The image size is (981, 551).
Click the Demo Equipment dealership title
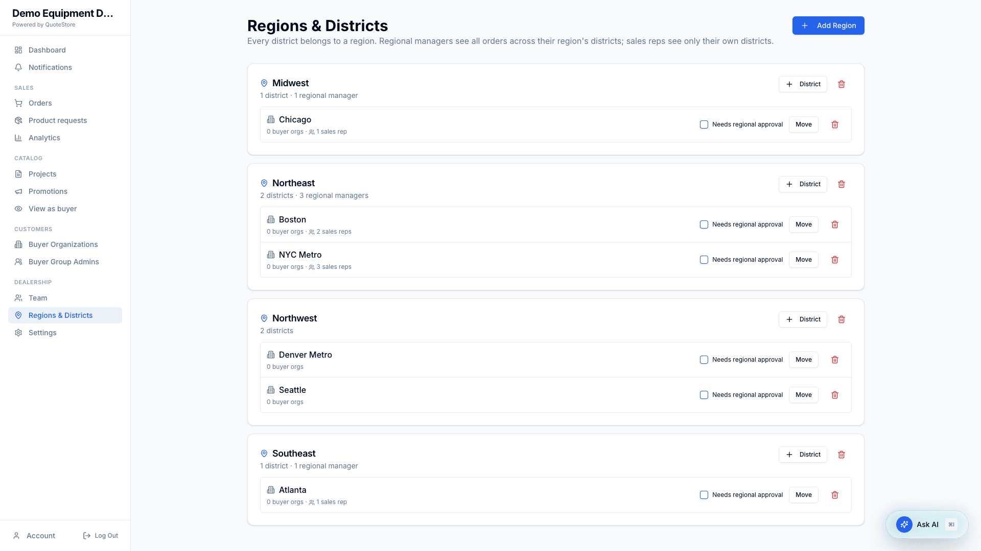point(63,13)
